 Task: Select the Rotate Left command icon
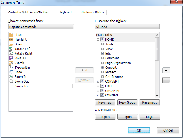click(x=11, y=49)
